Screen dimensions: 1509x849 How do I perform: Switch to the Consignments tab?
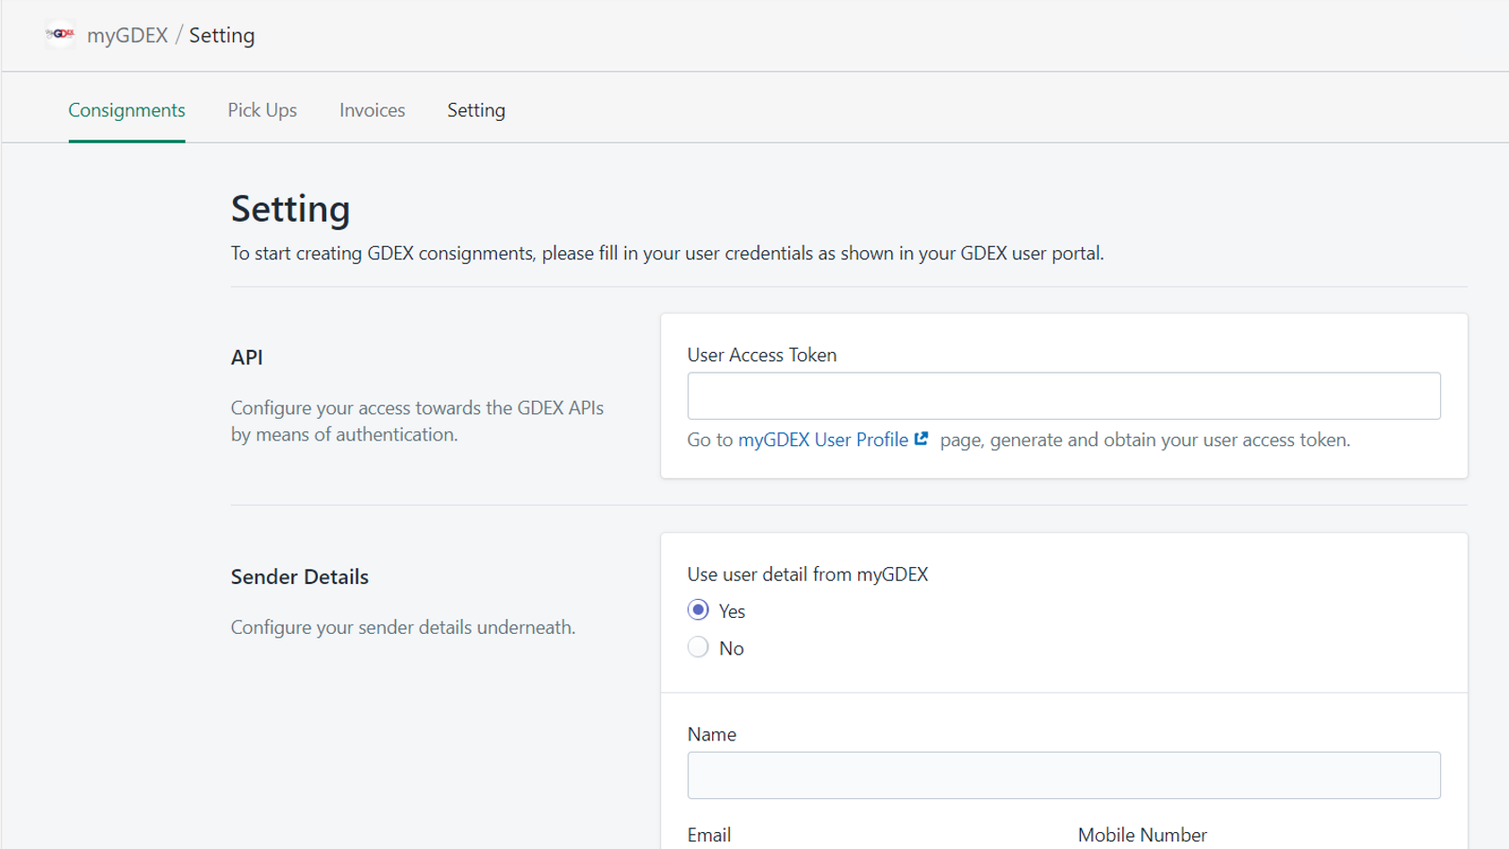[126, 110]
